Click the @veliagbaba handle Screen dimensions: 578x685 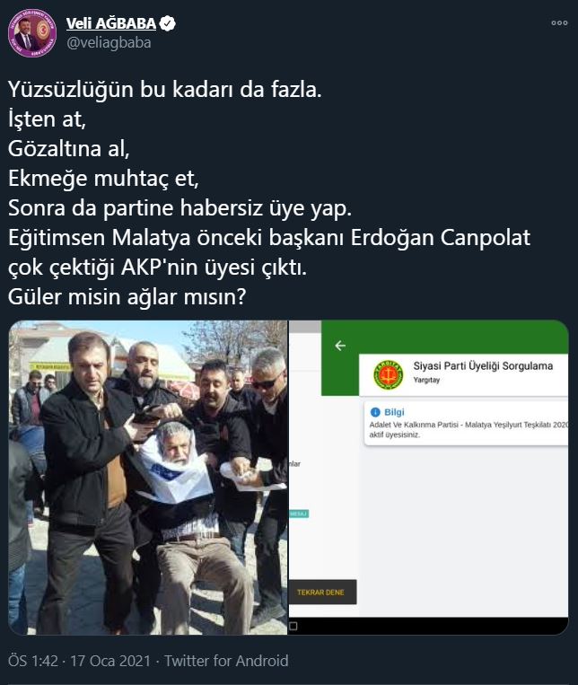pos(109,43)
